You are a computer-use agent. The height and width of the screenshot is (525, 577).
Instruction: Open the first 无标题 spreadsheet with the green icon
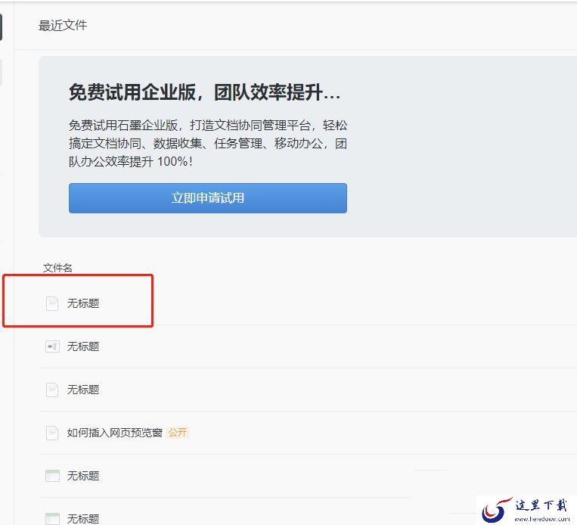click(x=83, y=476)
